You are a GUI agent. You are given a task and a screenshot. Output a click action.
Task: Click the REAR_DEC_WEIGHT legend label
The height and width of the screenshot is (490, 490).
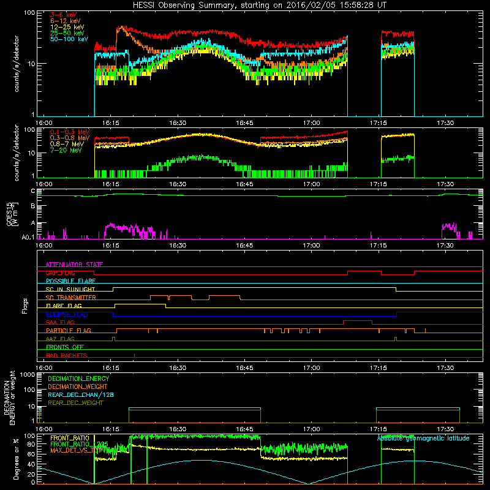click(x=75, y=403)
